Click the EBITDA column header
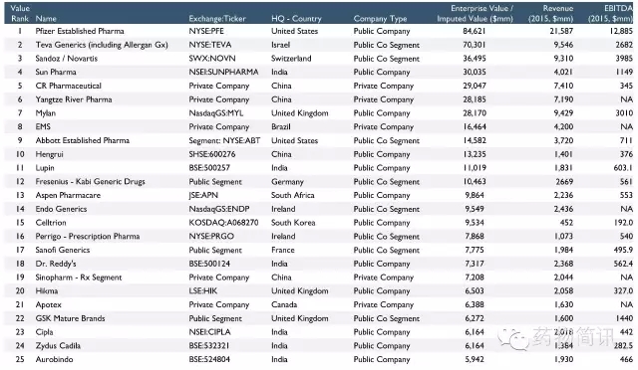 [x=610, y=13]
